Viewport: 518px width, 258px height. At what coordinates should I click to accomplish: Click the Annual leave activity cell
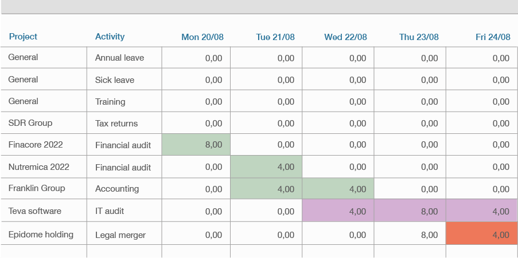[x=124, y=58]
